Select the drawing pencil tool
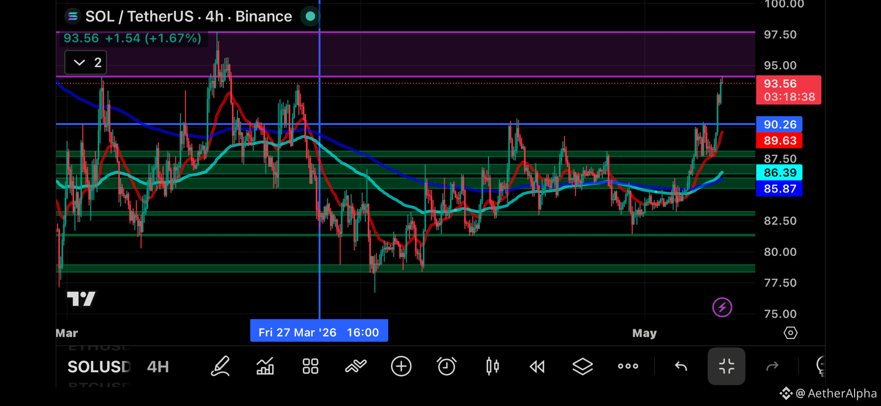Screen dimensions: 881x406 point(220,366)
